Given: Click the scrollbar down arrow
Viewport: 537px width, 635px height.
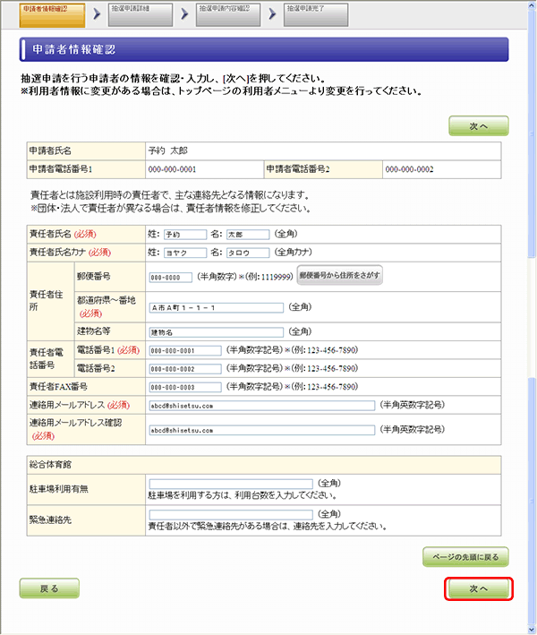Looking at the screenshot, I should tap(532, 630).
